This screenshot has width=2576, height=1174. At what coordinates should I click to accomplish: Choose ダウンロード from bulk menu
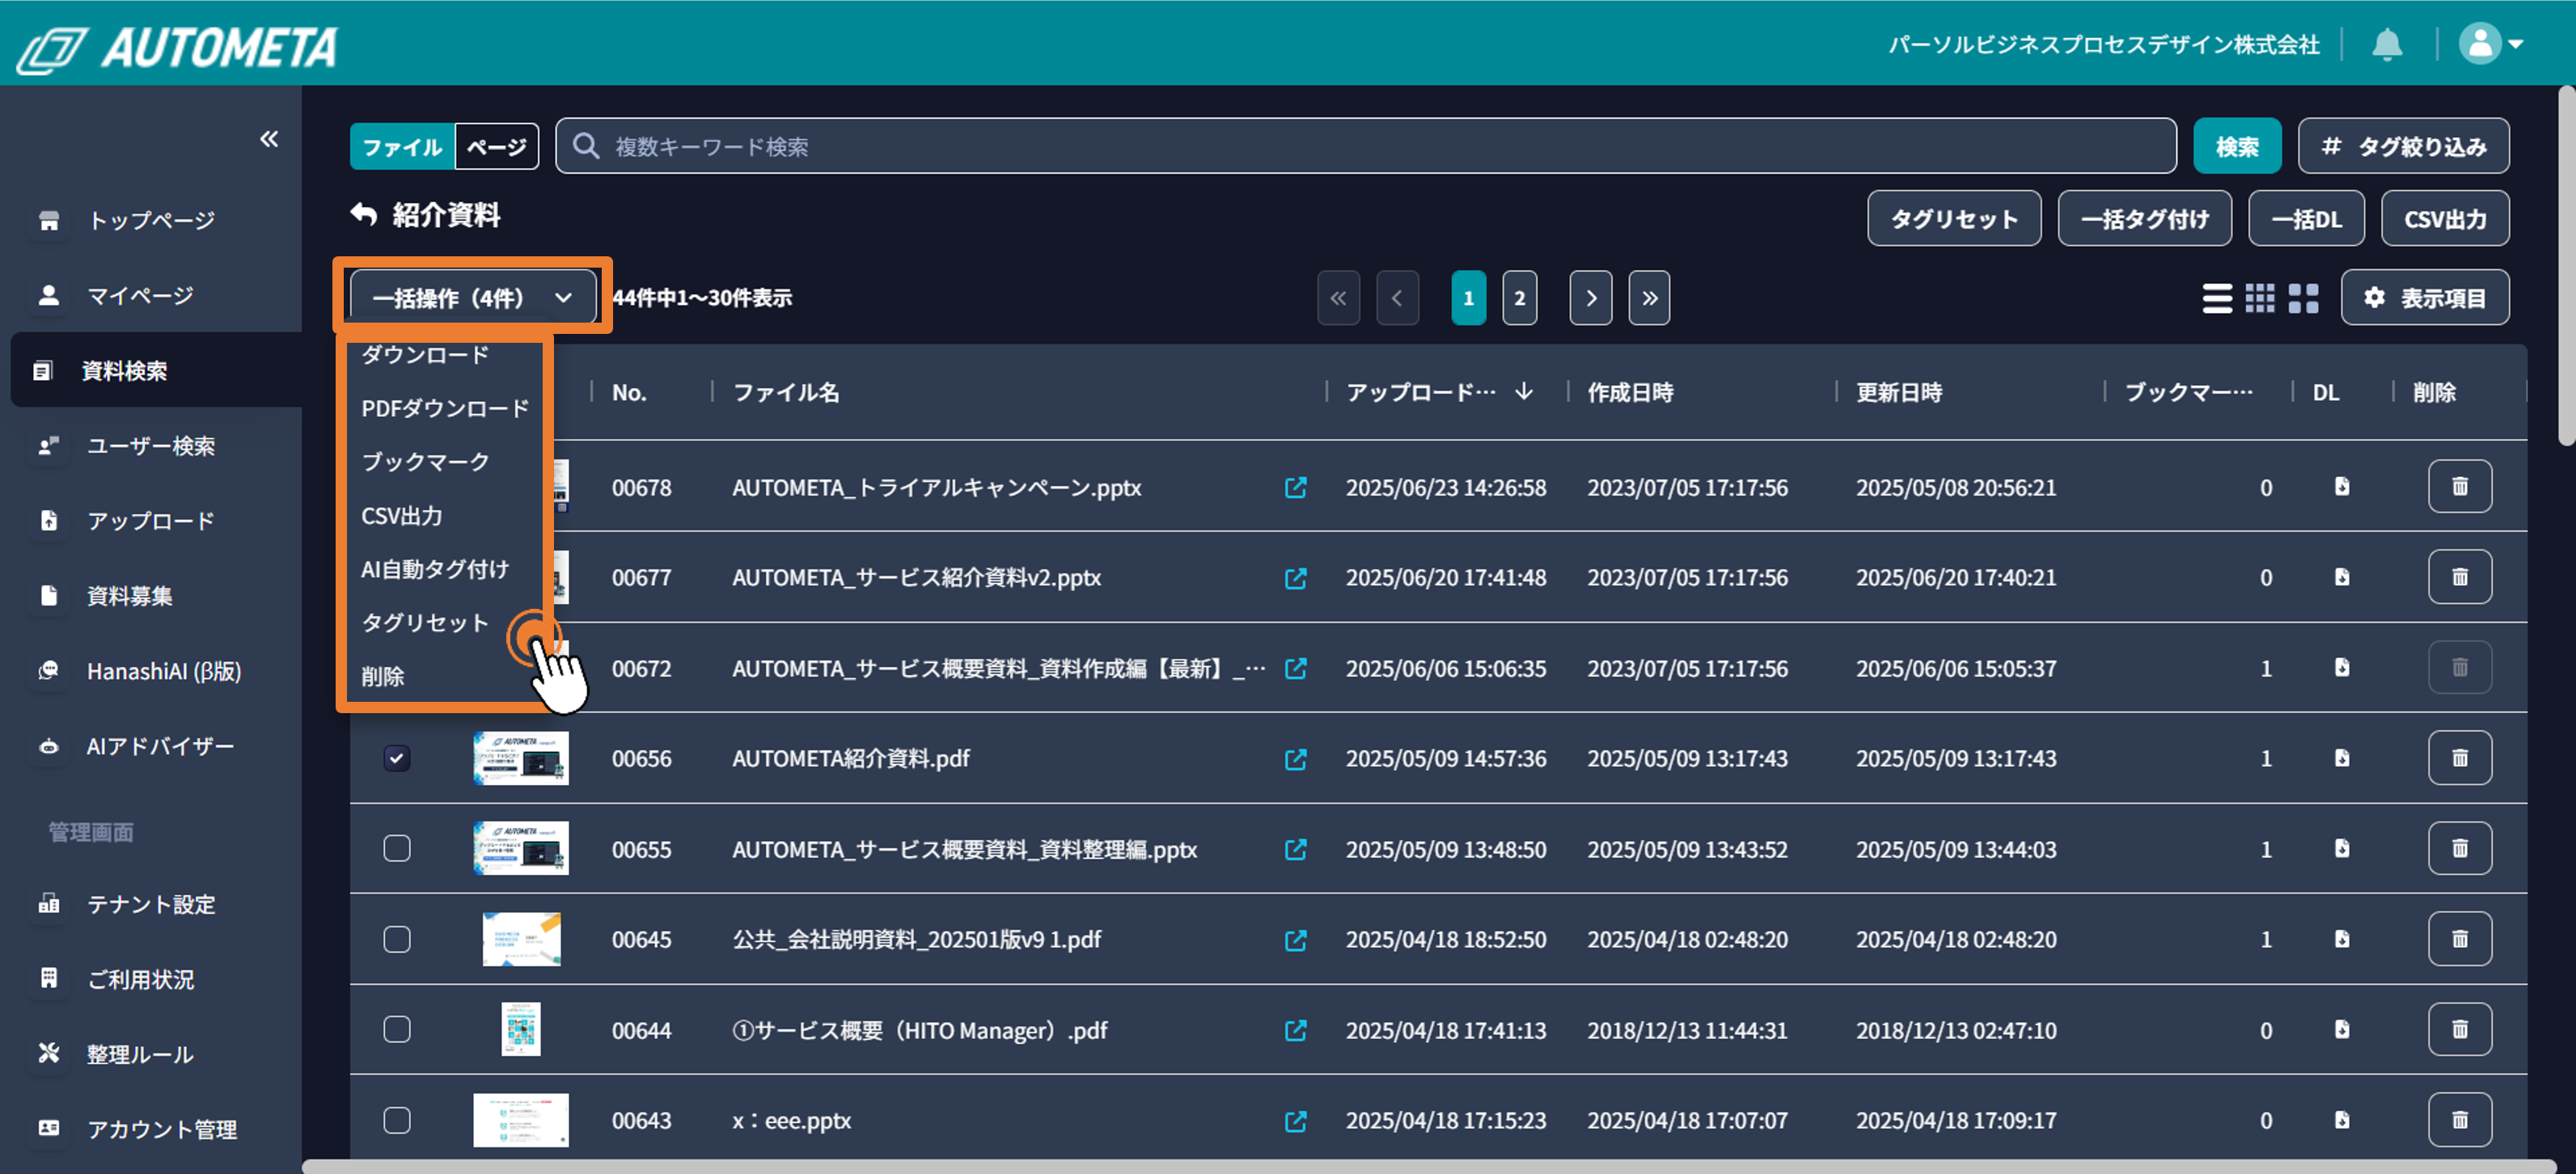(x=425, y=354)
